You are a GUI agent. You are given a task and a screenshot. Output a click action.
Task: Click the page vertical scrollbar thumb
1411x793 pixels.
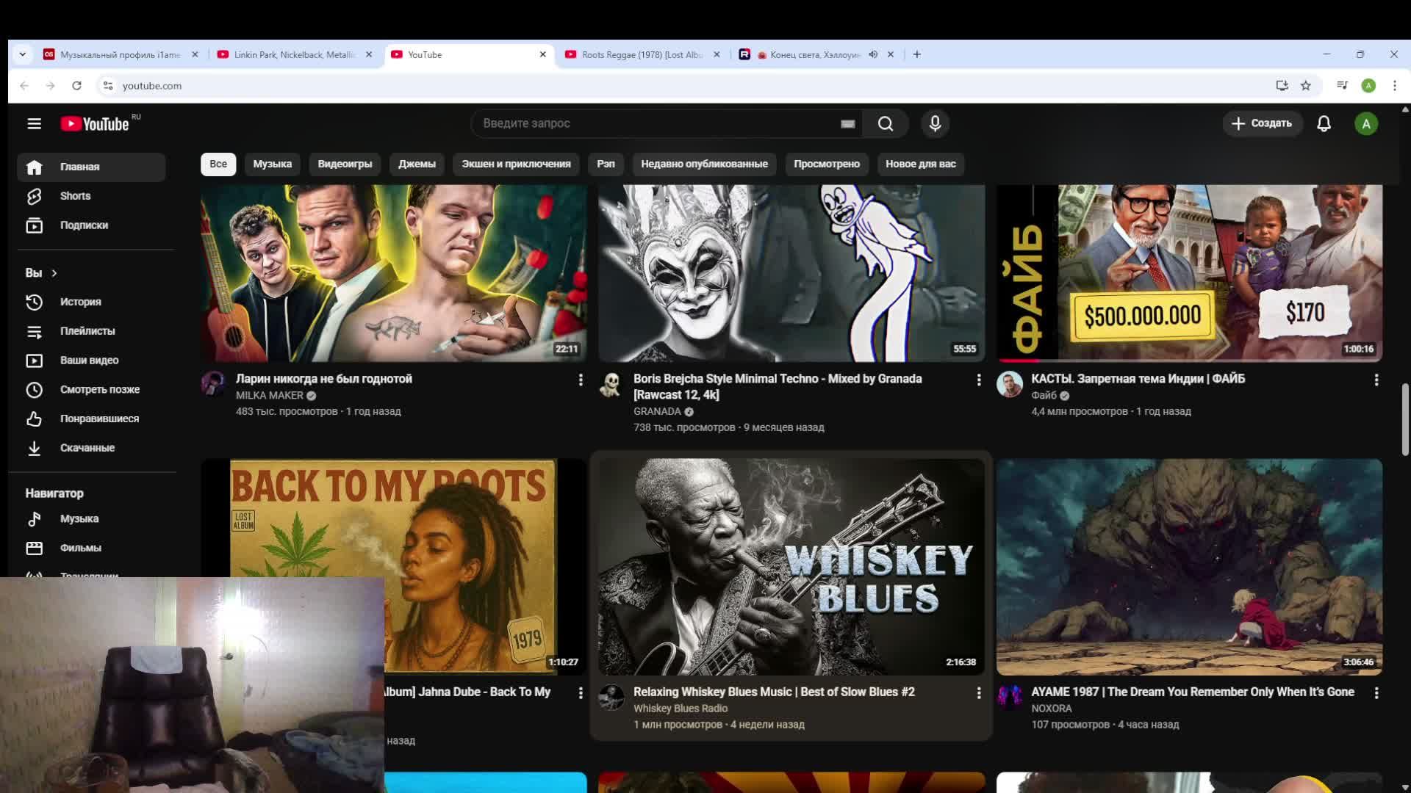1404,419
